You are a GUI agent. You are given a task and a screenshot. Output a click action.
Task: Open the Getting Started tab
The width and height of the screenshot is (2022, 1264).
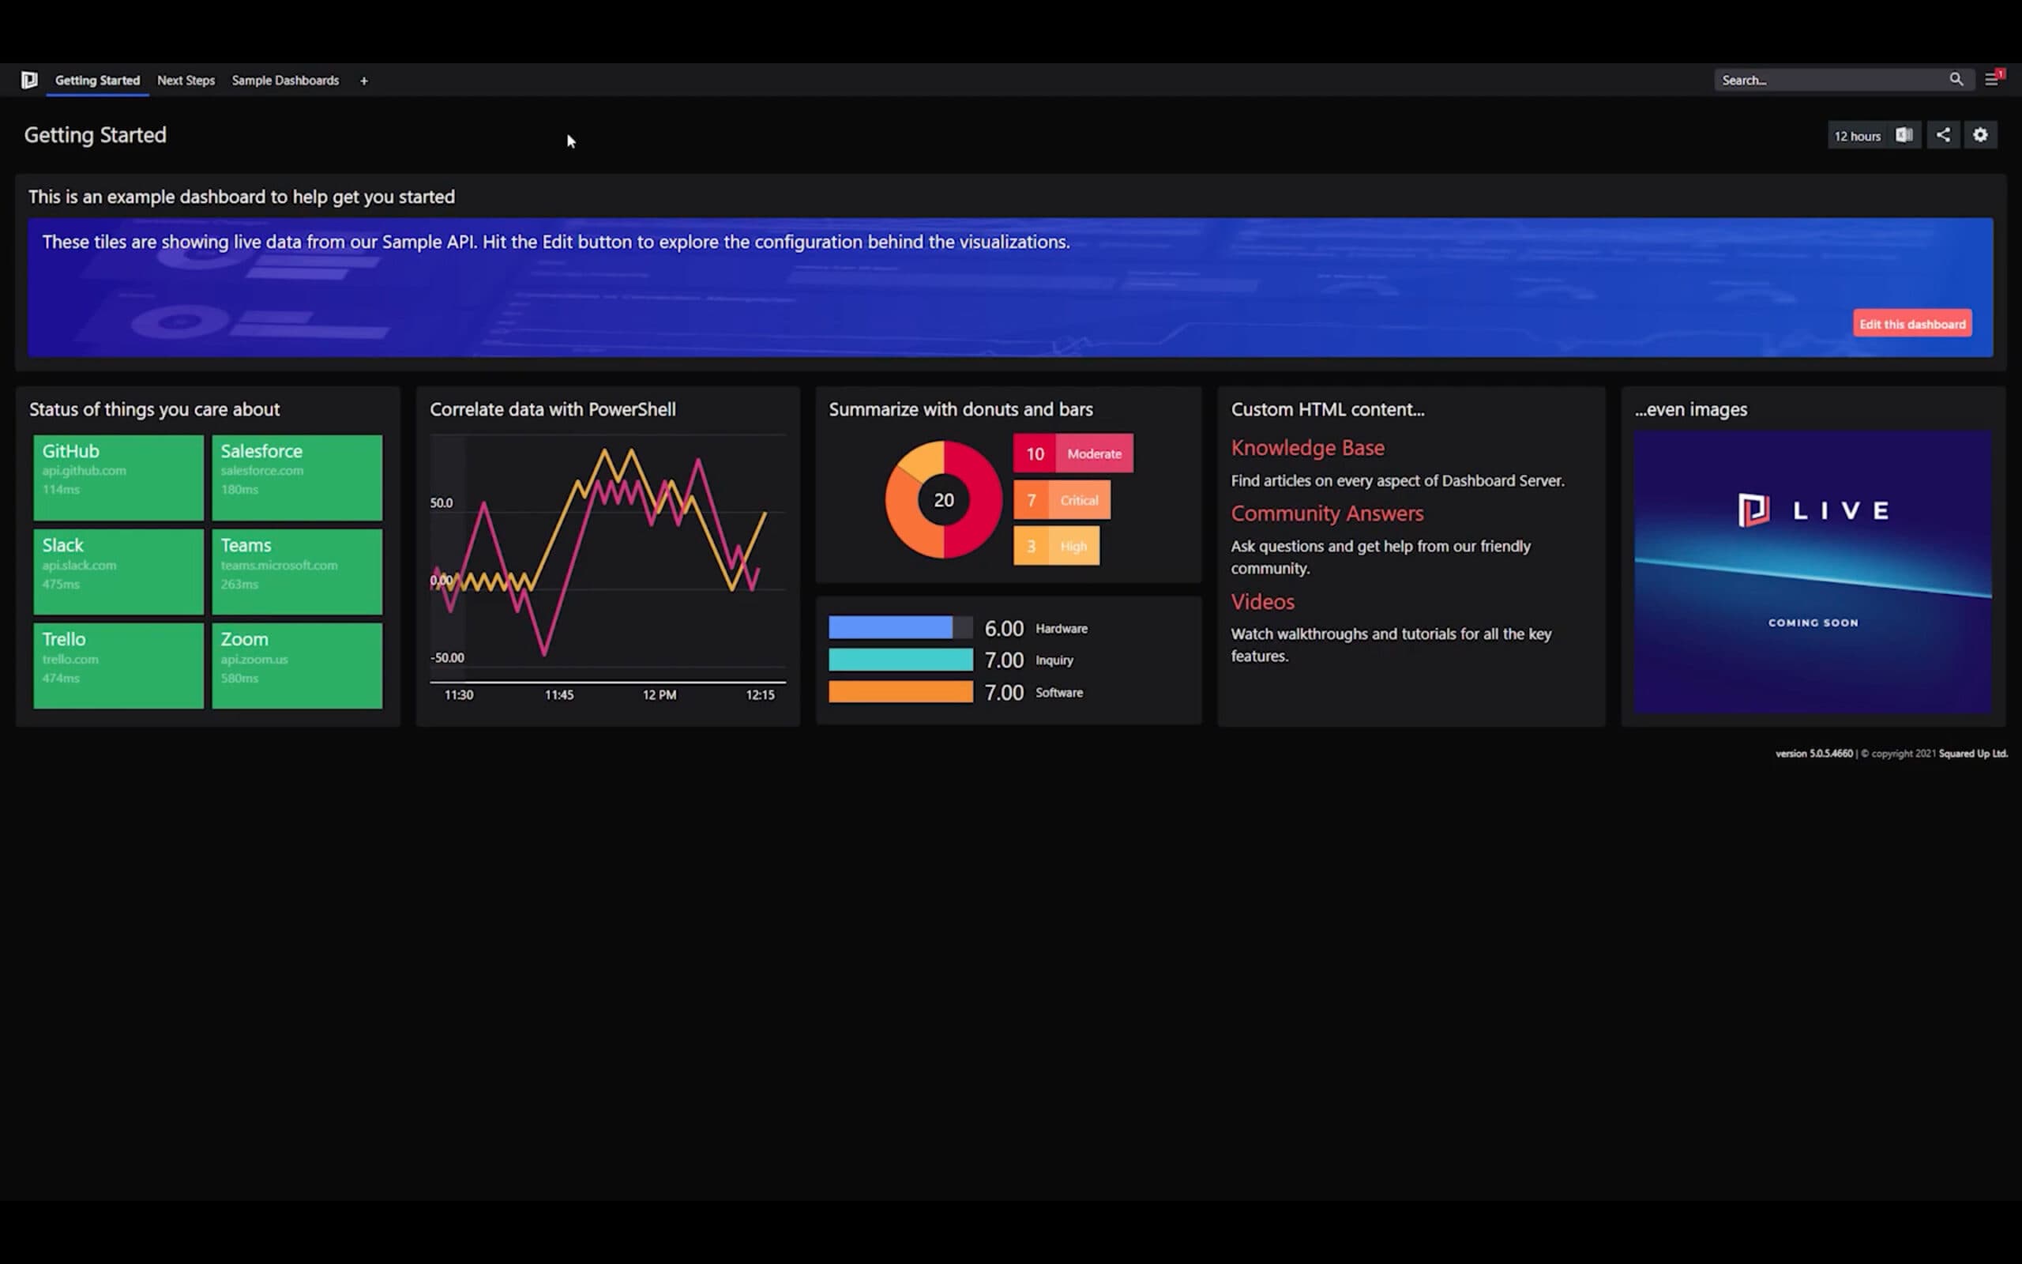click(97, 81)
